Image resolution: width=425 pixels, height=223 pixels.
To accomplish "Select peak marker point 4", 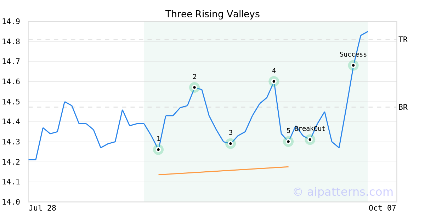I will tap(274, 81).
